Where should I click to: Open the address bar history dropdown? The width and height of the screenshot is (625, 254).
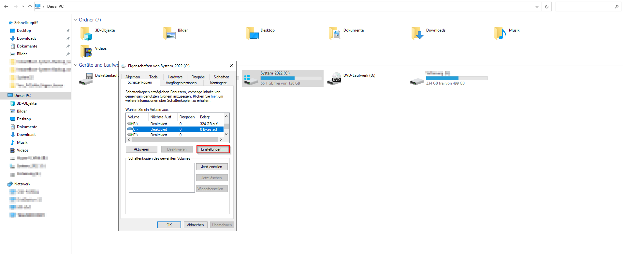(x=537, y=7)
